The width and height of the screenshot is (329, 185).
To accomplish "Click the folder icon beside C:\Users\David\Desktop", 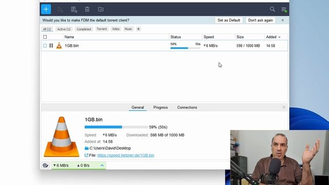I will click(86, 149).
